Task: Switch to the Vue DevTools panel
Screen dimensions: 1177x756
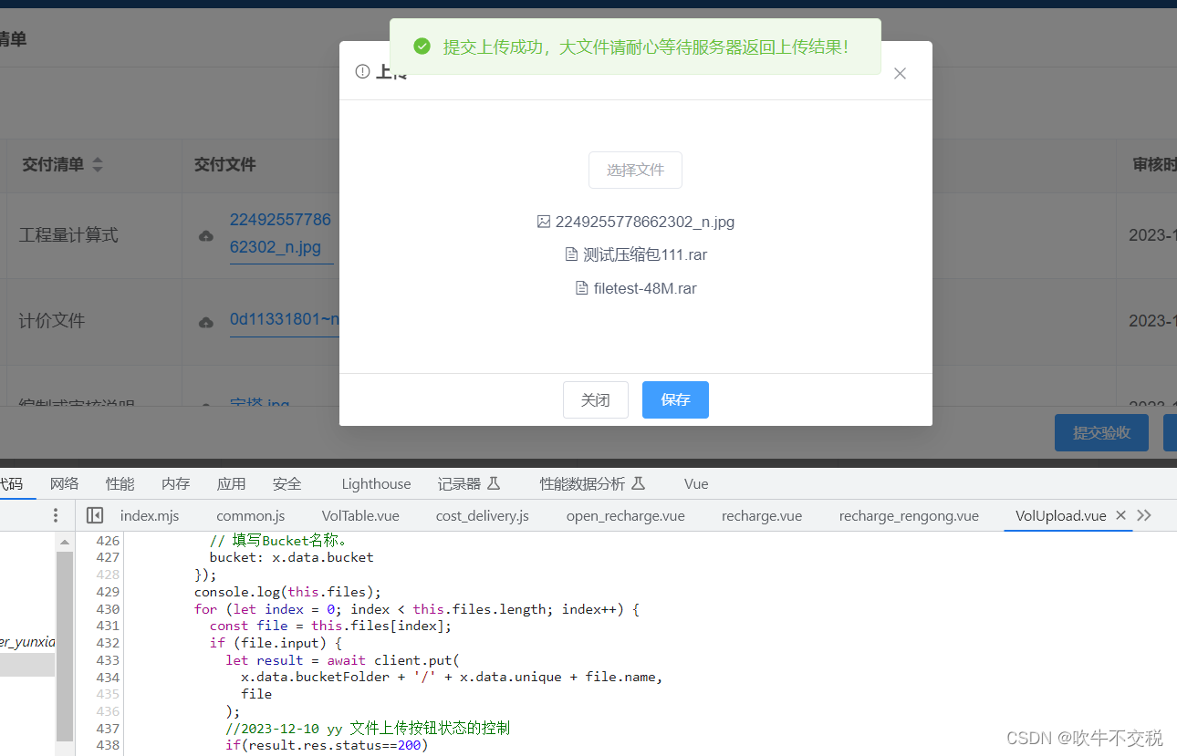Action: pos(695,483)
